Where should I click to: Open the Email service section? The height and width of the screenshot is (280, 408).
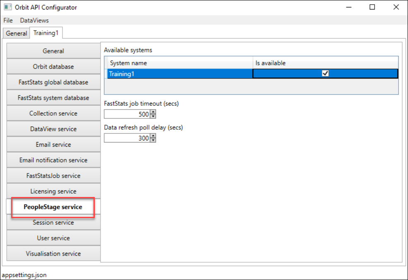53,145
